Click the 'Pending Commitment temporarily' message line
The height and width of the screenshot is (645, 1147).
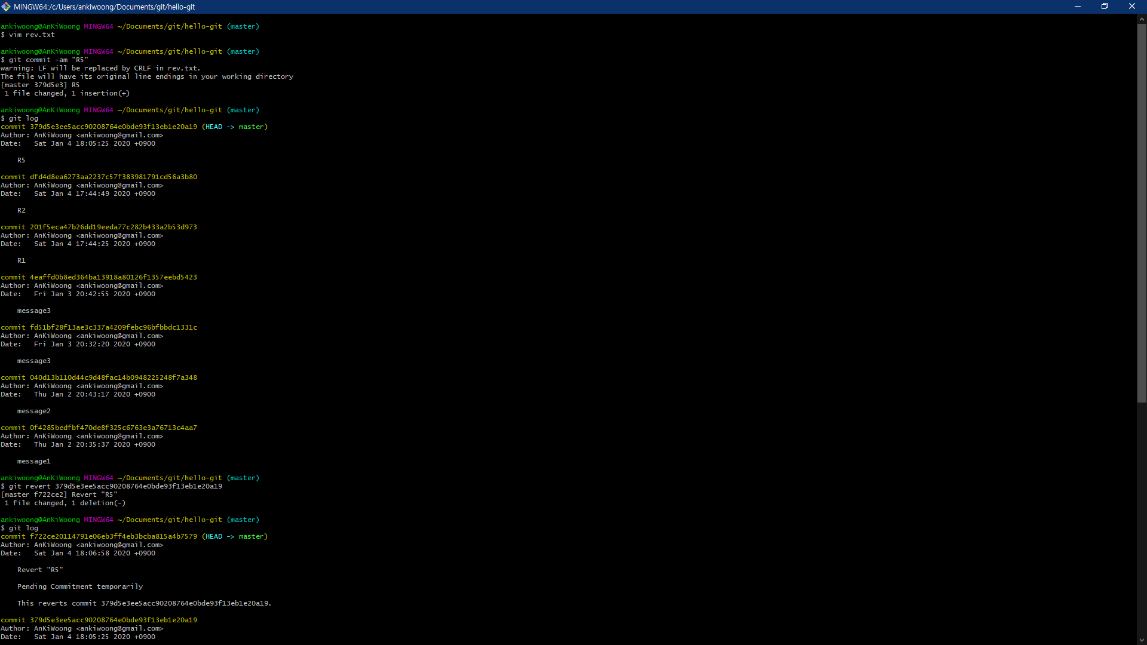tap(80, 586)
